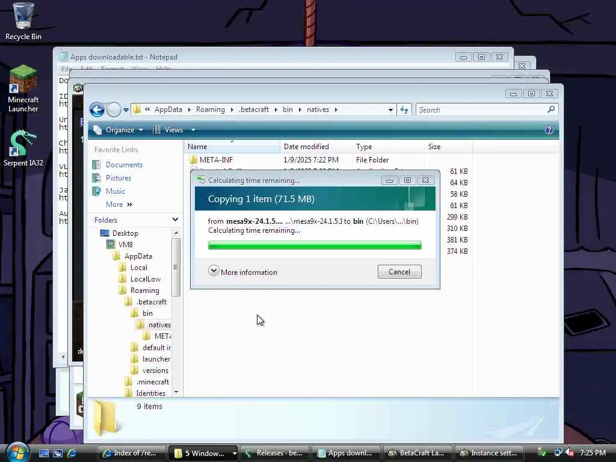
Task: Click Switch between windows quick launch icon
Action: (x=58, y=453)
